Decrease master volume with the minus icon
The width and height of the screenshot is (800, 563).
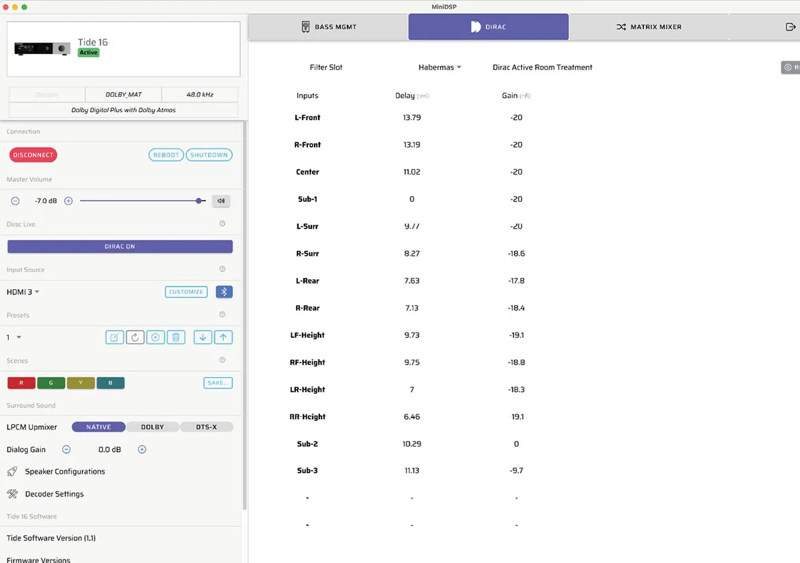(x=15, y=201)
